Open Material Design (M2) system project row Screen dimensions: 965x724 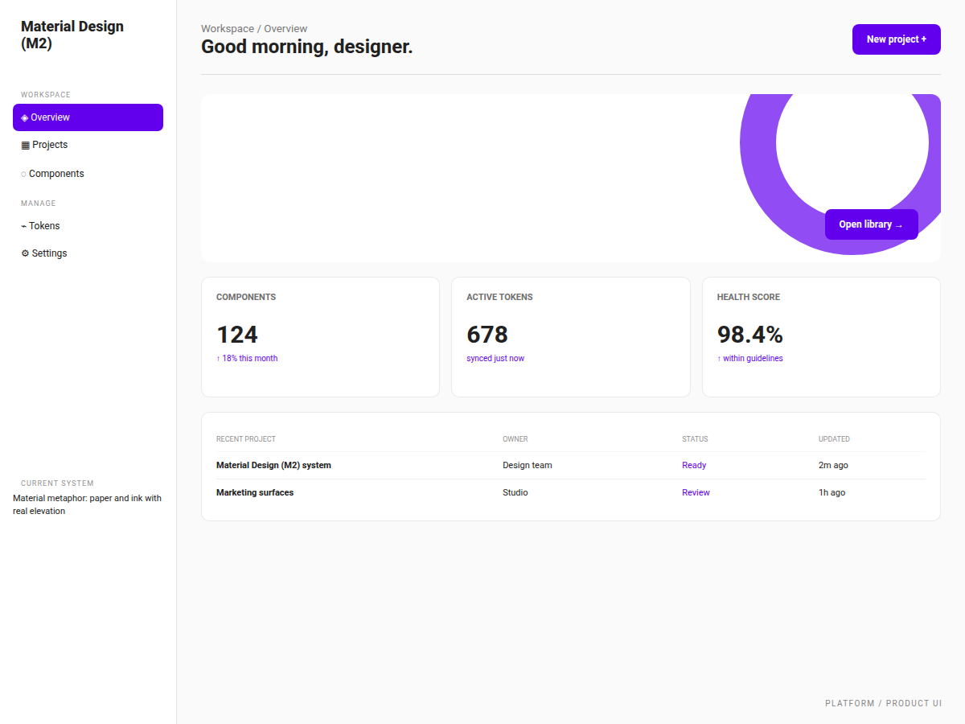click(x=571, y=465)
